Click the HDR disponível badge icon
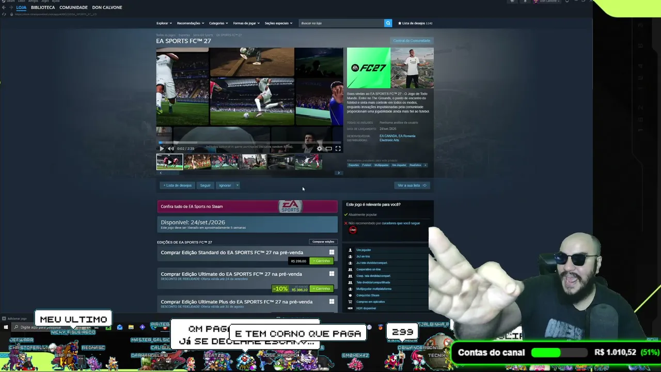661x372 pixels. click(350, 308)
